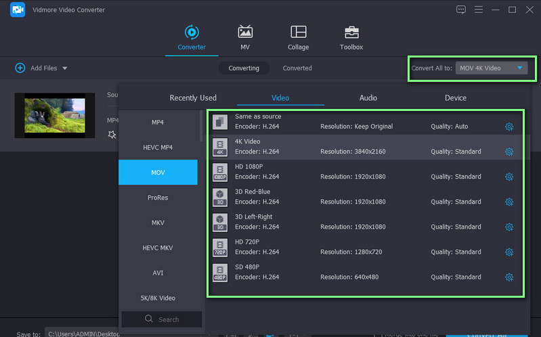Open settings gear for SD 480P

509,277
